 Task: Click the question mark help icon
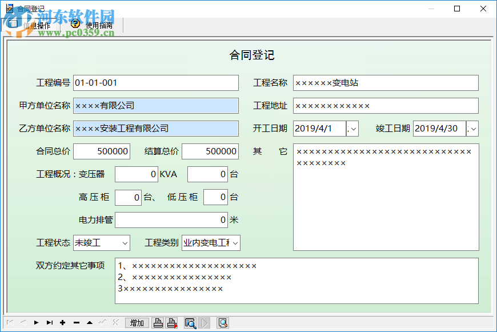74,25
